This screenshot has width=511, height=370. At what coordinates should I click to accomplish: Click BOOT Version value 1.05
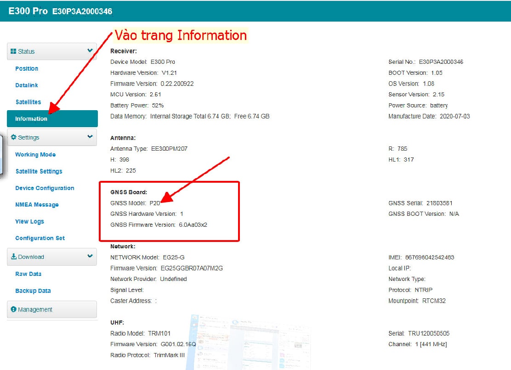pyautogui.click(x=437, y=73)
